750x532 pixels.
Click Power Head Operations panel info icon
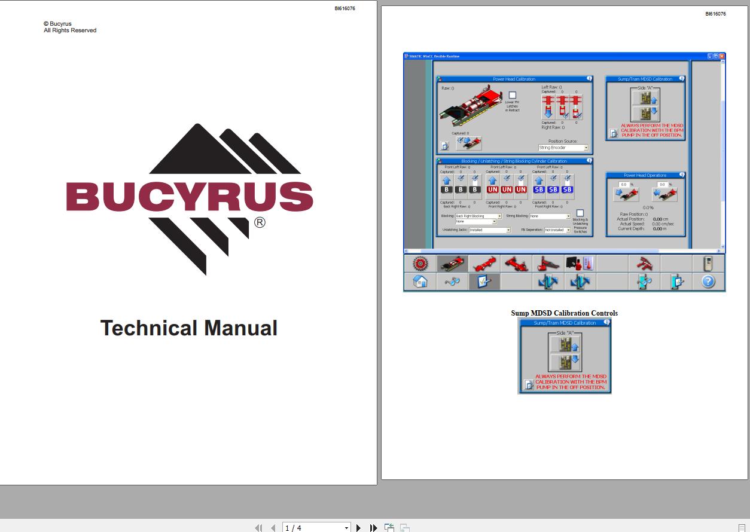(x=681, y=175)
